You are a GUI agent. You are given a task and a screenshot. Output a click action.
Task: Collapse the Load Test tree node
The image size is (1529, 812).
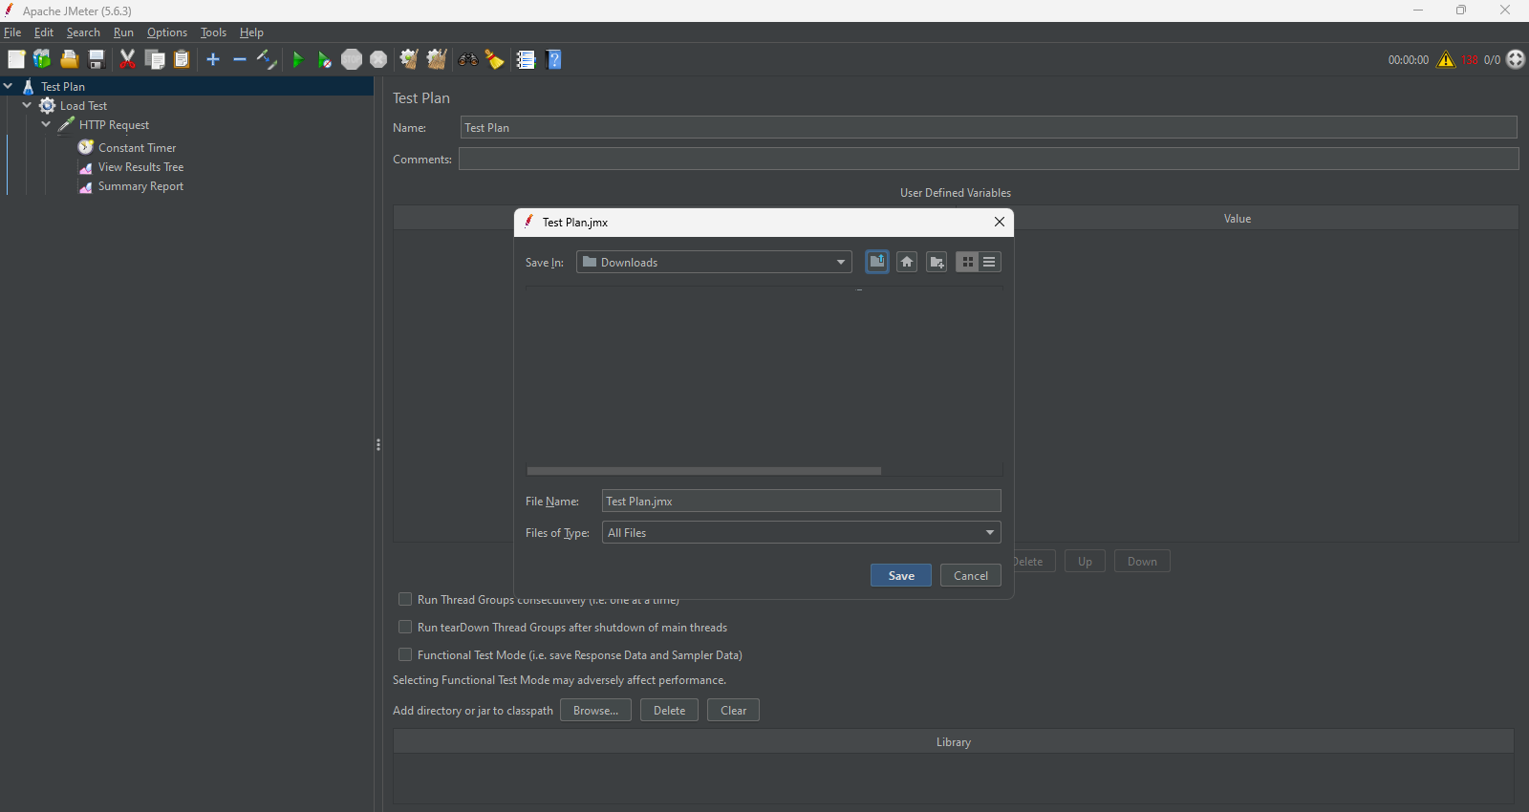27,105
